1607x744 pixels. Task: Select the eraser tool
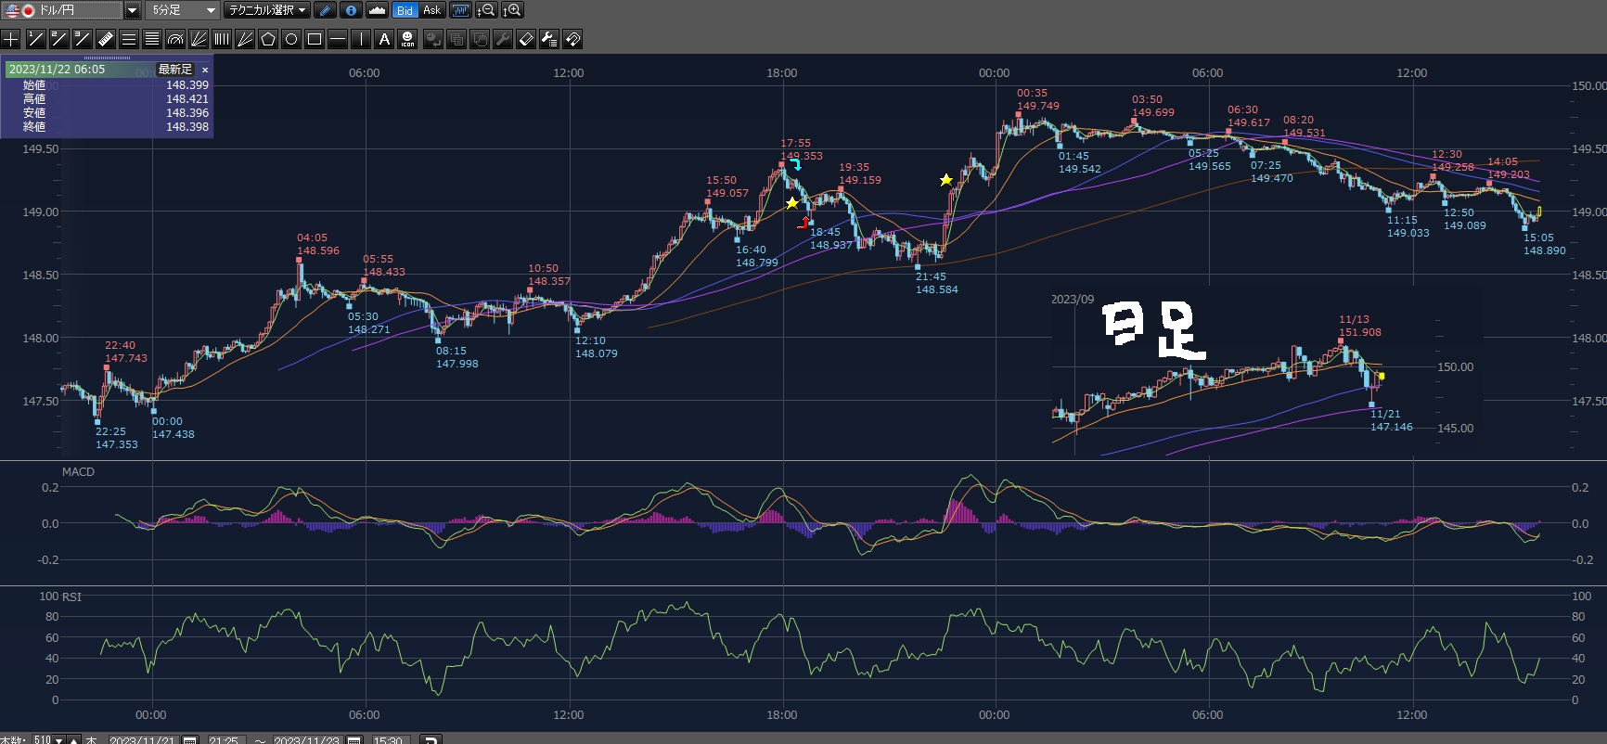click(x=525, y=39)
